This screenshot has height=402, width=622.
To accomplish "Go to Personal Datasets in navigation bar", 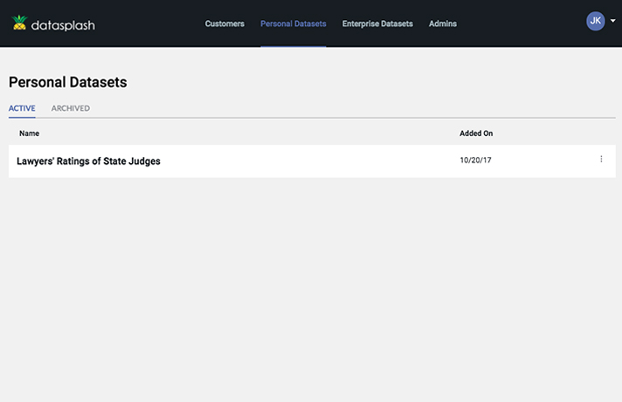I will [x=293, y=24].
